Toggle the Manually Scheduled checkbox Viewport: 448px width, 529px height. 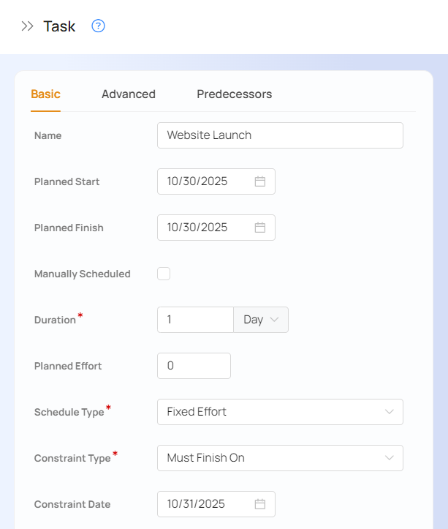[164, 274]
